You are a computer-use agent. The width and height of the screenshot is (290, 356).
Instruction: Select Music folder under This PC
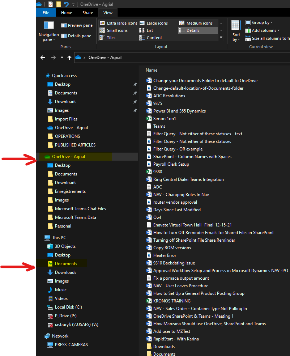(x=61, y=290)
